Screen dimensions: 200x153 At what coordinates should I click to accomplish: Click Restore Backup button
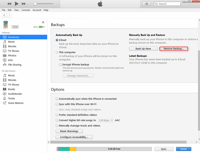174,49
